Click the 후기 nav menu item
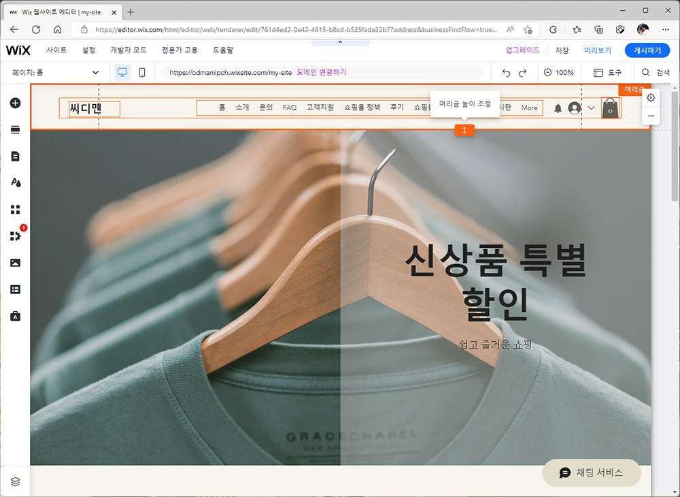Image resolution: width=680 pixels, height=497 pixels. coord(397,108)
